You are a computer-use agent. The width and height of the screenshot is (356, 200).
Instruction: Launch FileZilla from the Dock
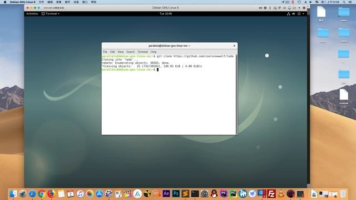[271, 194]
